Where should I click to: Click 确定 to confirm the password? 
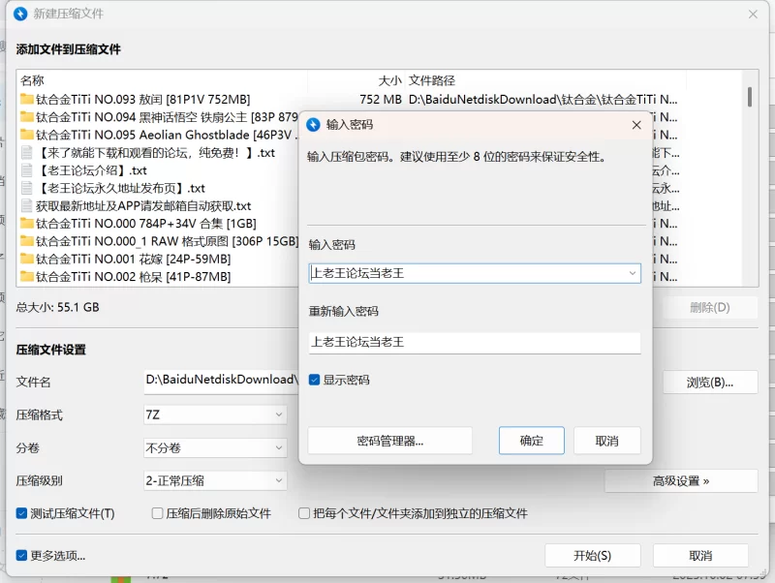[531, 441]
